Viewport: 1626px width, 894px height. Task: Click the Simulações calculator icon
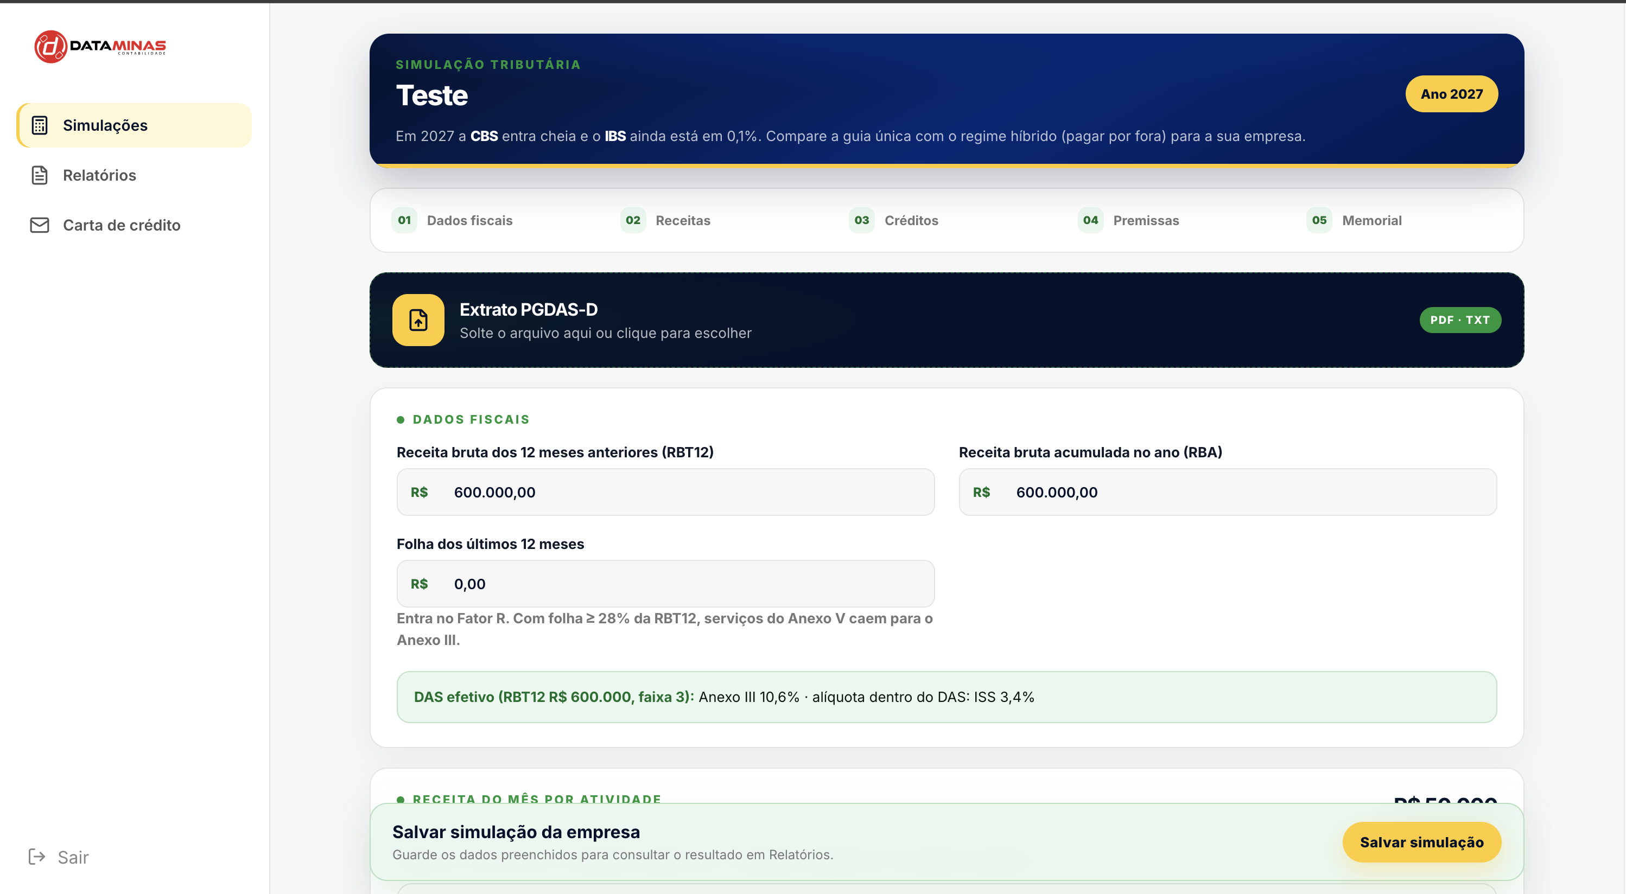[40, 125]
